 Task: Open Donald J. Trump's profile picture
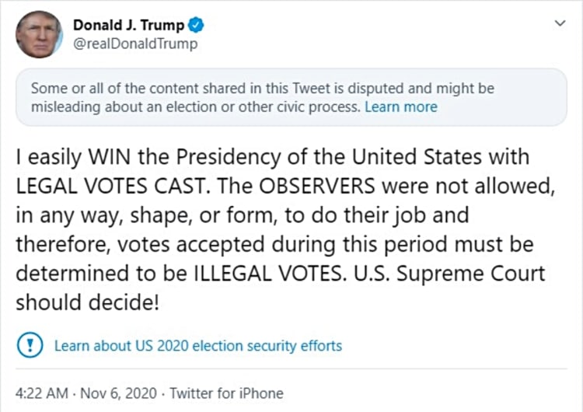[39, 34]
